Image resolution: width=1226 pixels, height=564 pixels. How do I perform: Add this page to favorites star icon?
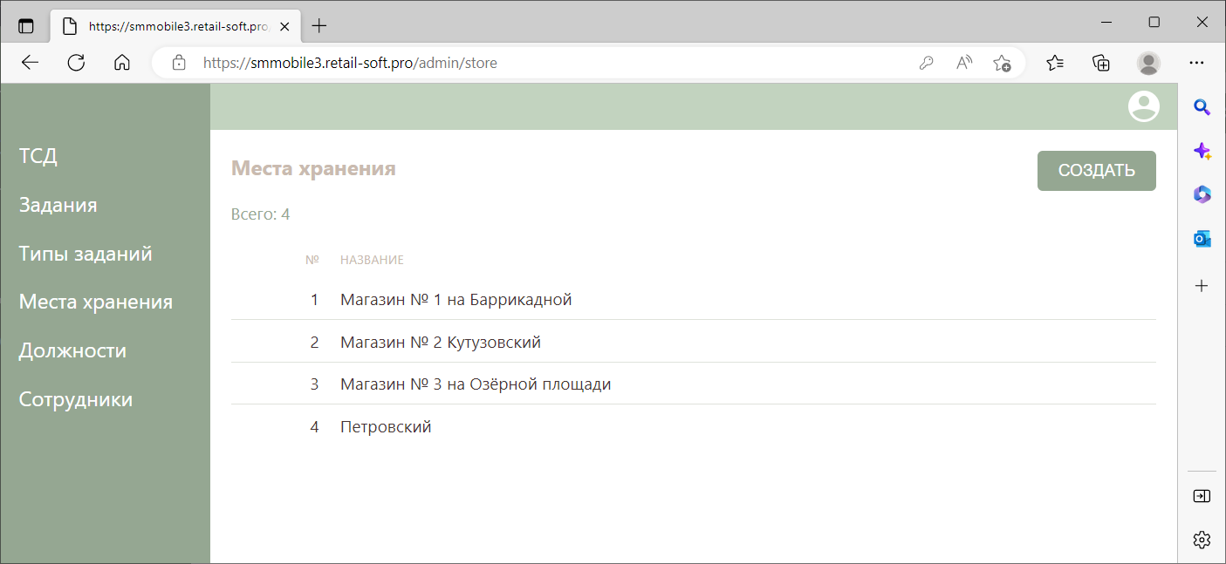pyautogui.click(x=1002, y=63)
